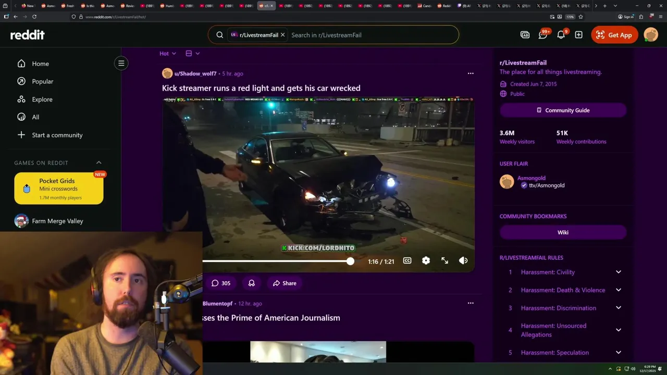Share the Kick streamer post
Screen dimensions: 667x375
(x=285, y=283)
